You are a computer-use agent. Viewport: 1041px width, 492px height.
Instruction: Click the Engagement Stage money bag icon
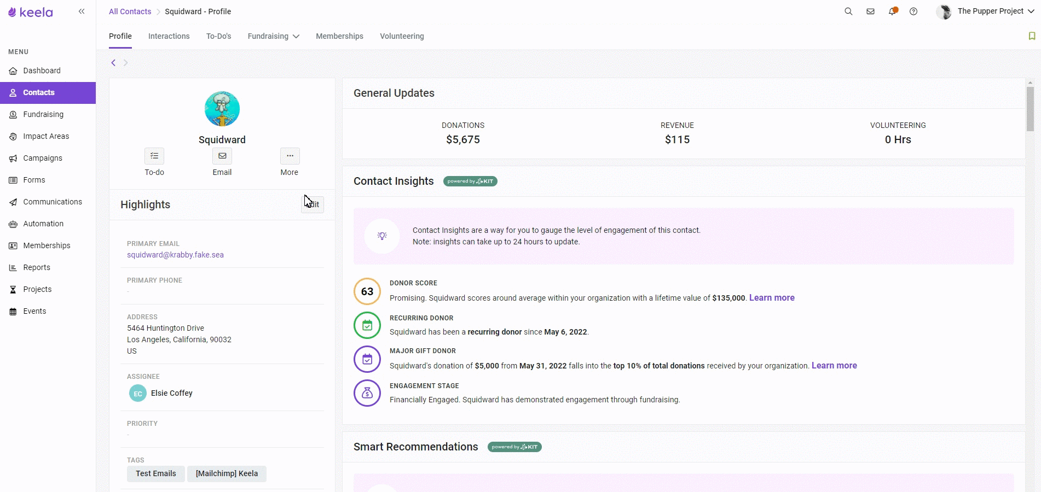point(367,393)
